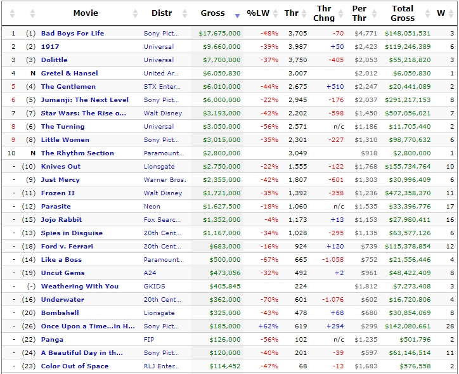Image resolution: width=459 pixels, height=374 pixels.
Task: Click the GKIDS distributor link
Action: [x=154, y=286]
